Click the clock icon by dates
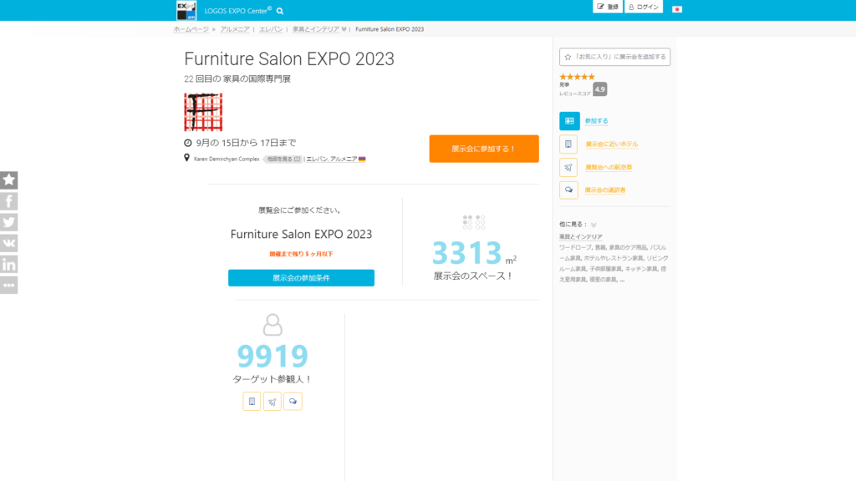Screen dimensions: 856x481 [188, 143]
